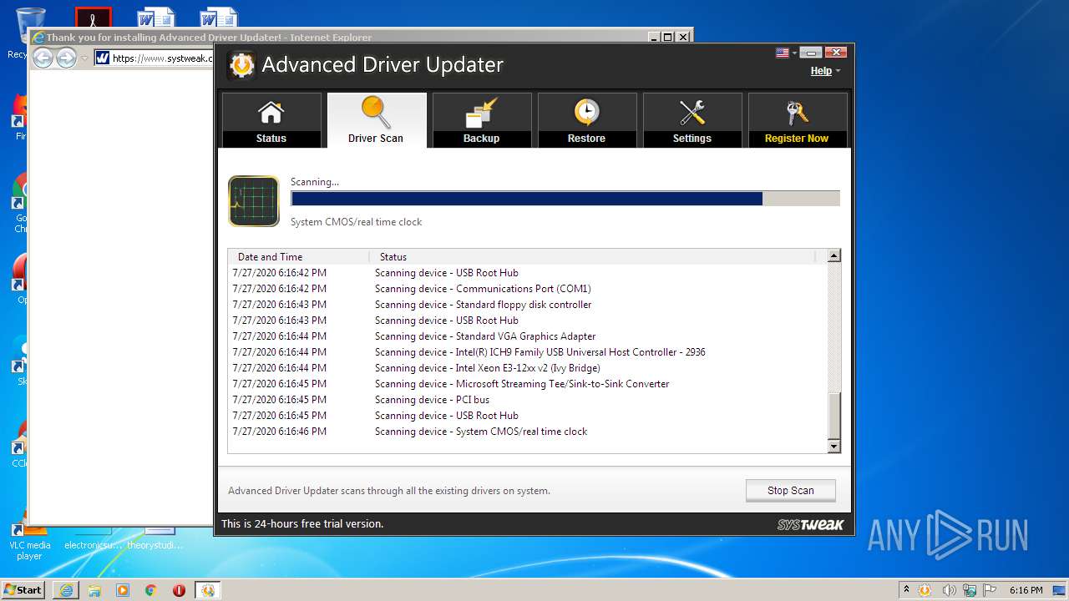Open Google Chrome taskbar icon

coord(150,590)
